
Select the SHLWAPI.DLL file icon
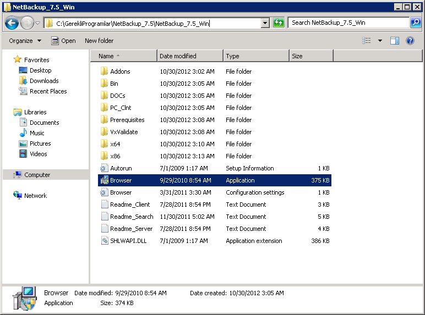[105, 241]
